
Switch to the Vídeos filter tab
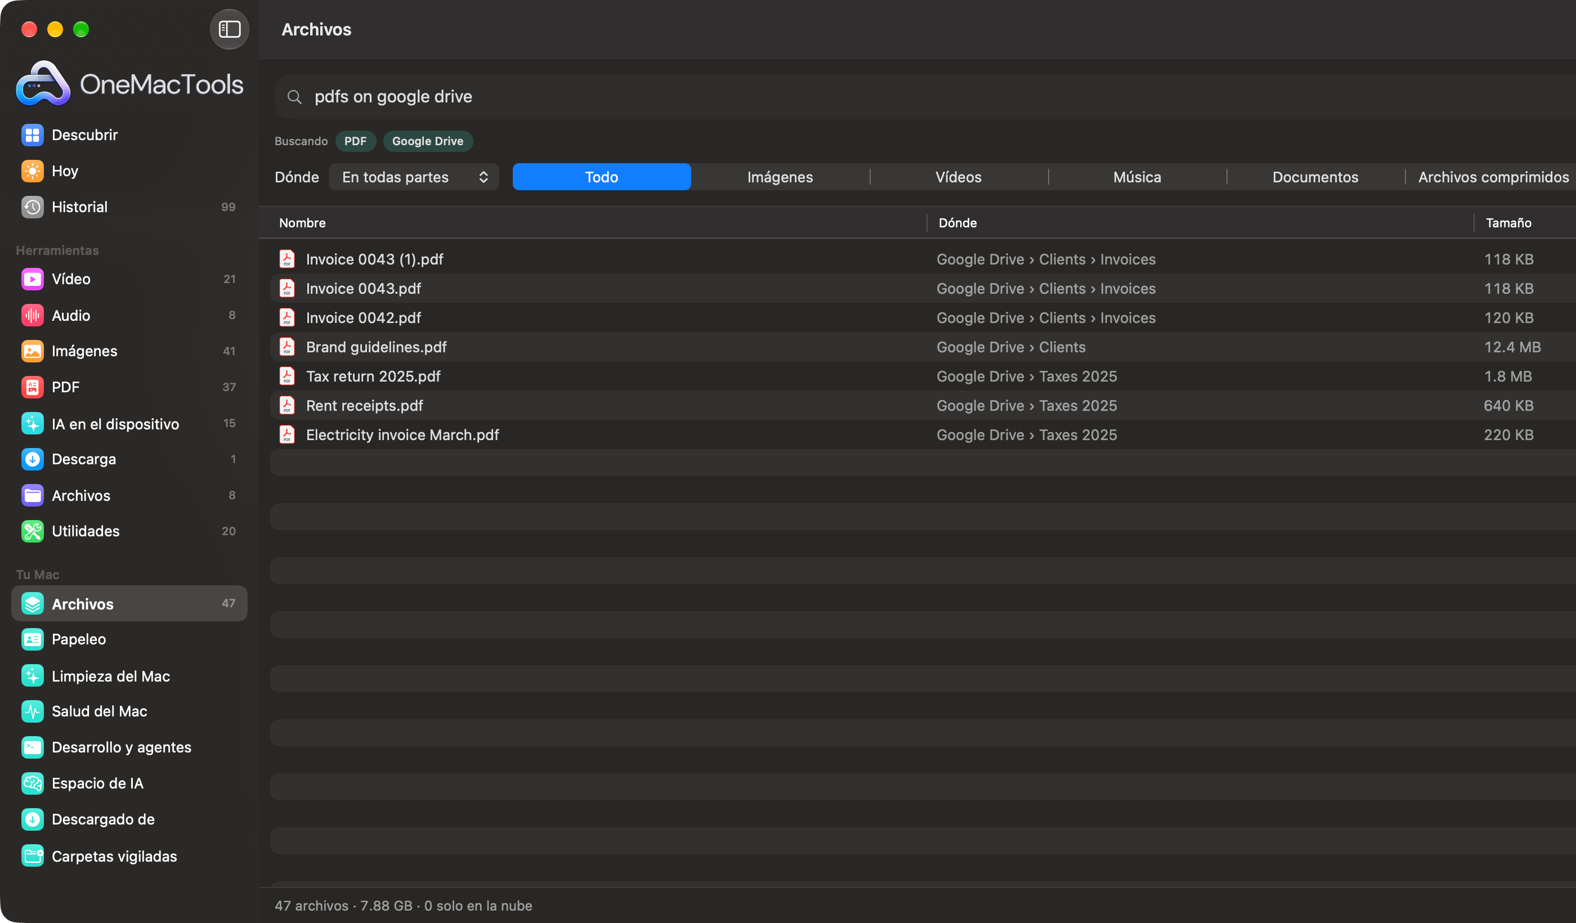click(958, 177)
